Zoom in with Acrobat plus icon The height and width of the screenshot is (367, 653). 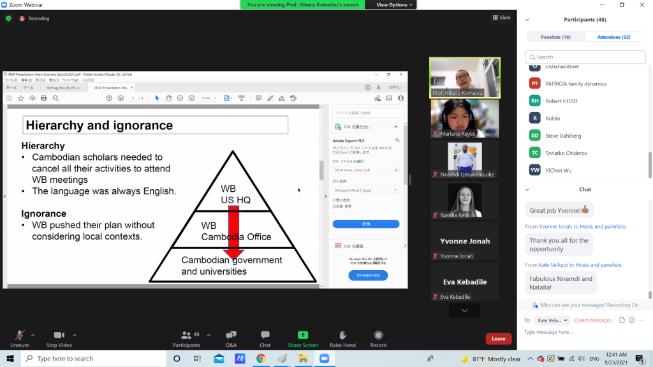[x=191, y=98]
